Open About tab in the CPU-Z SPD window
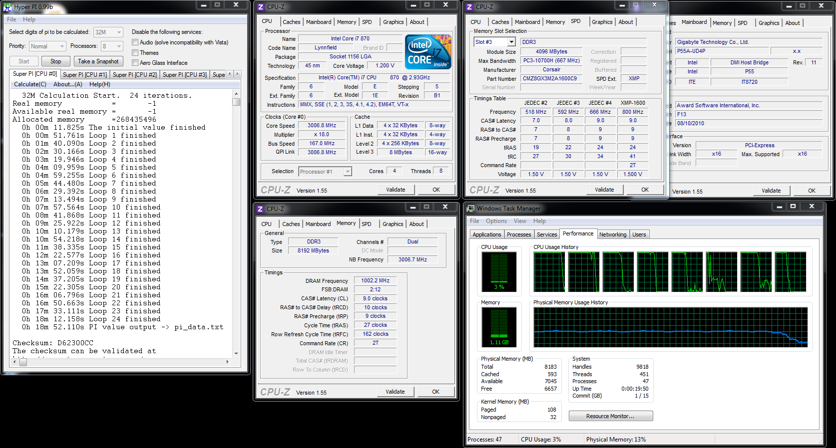Image resolution: width=836 pixels, height=448 pixels. [x=626, y=22]
